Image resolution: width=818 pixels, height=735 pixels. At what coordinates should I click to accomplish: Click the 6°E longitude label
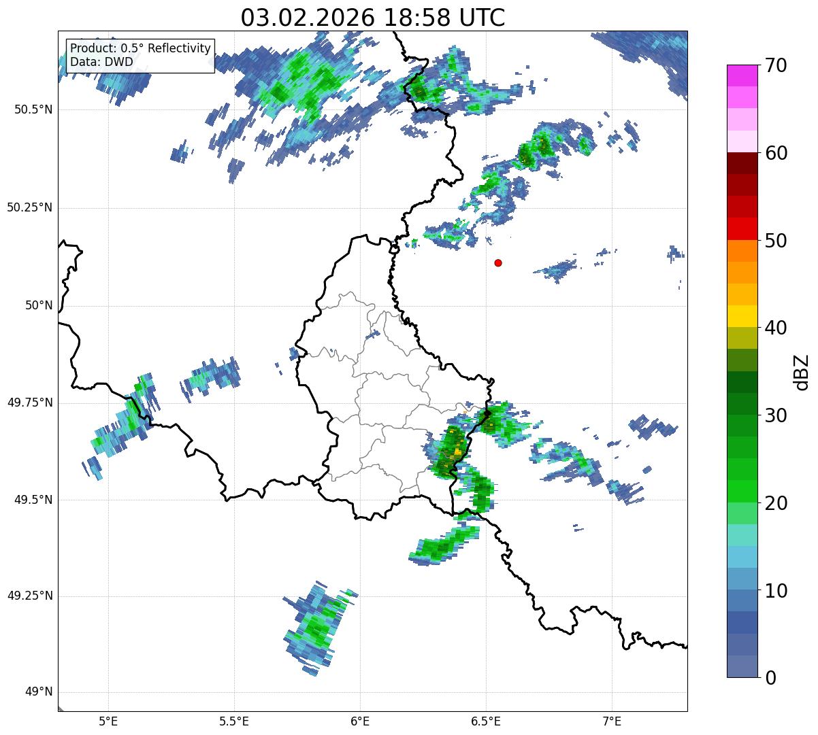(x=360, y=721)
